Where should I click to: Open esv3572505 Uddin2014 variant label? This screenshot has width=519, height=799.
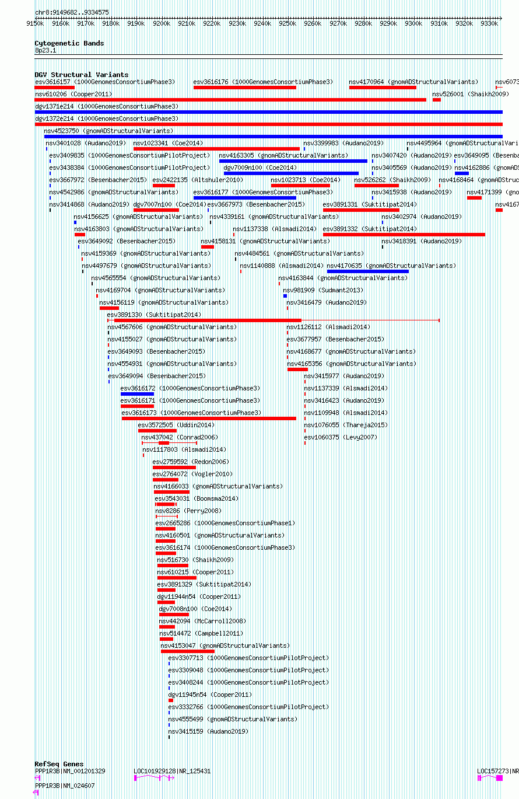[176, 425]
